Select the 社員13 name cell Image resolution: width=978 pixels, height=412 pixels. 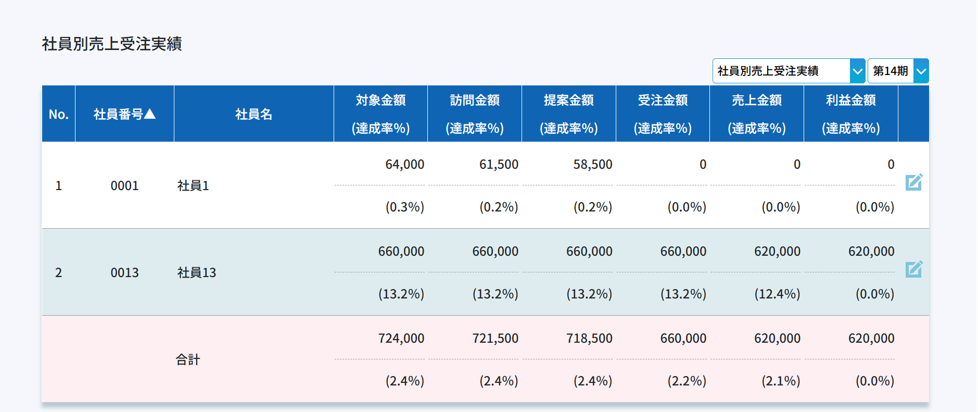197,273
